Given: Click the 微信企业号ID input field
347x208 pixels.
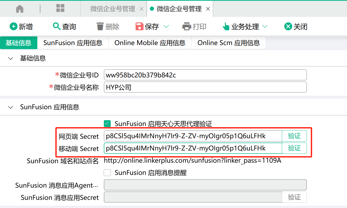Looking at the screenshot, I should pos(205,75).
